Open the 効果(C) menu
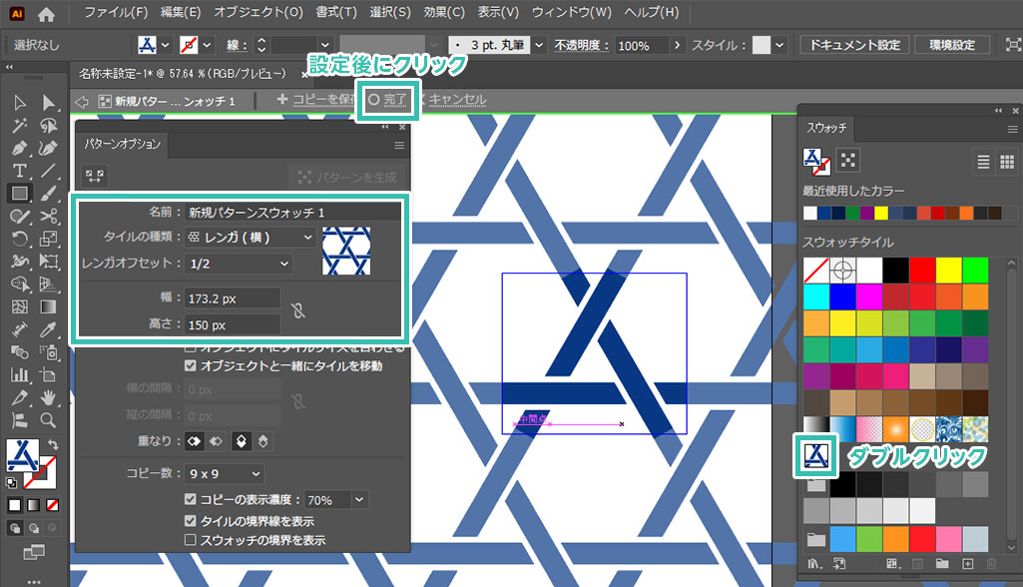Screen dimensions: 1023x587 click(443, 13)
